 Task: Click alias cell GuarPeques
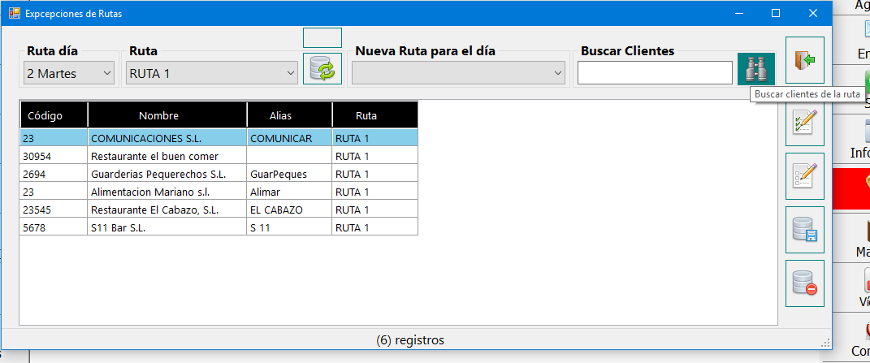(289, 174)
